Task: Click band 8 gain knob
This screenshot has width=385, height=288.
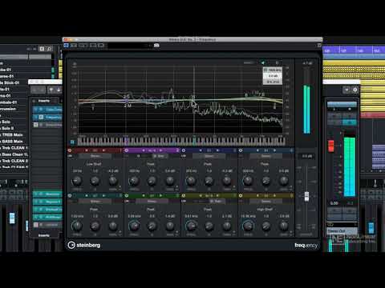Action: pos(283,226)
